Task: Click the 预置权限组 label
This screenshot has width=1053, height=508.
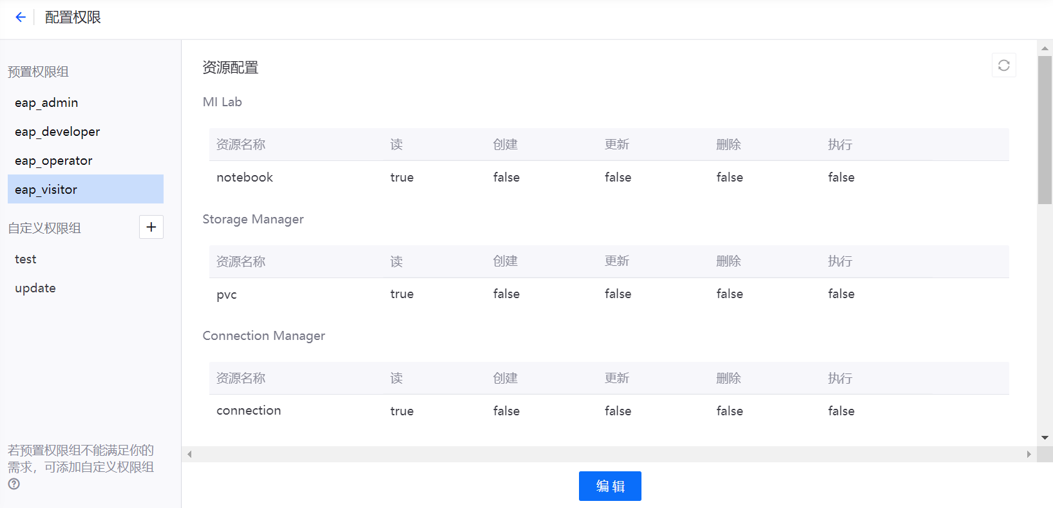Action: click(x=38, y=71)
